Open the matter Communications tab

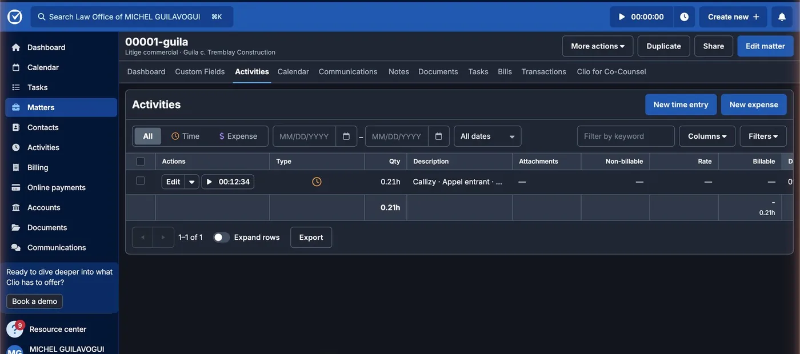[348, 72]
